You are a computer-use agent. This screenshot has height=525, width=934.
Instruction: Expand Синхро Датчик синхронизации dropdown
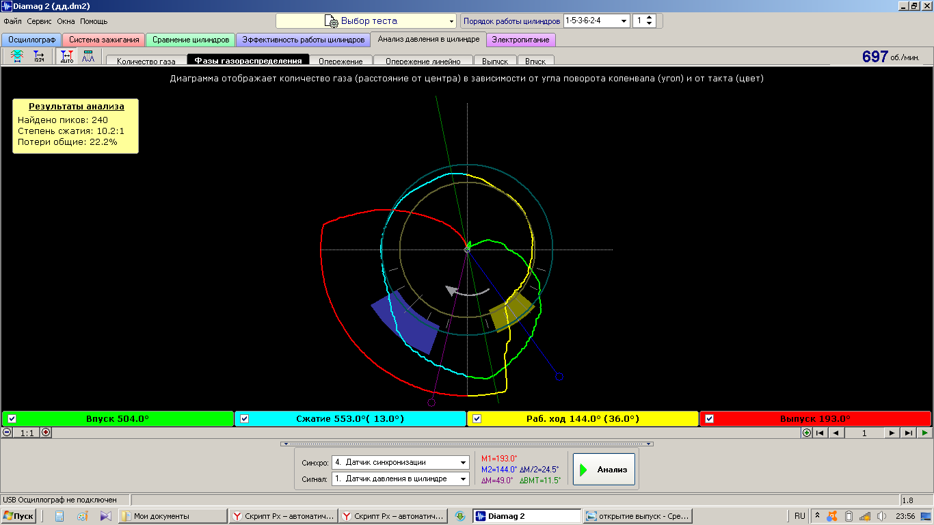click(401, 463)
